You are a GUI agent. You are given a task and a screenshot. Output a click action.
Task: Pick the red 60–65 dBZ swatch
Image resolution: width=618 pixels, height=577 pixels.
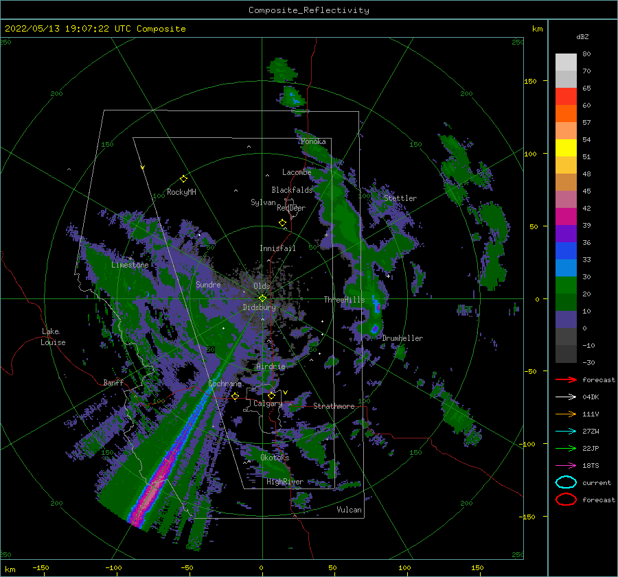coord(566,97)
